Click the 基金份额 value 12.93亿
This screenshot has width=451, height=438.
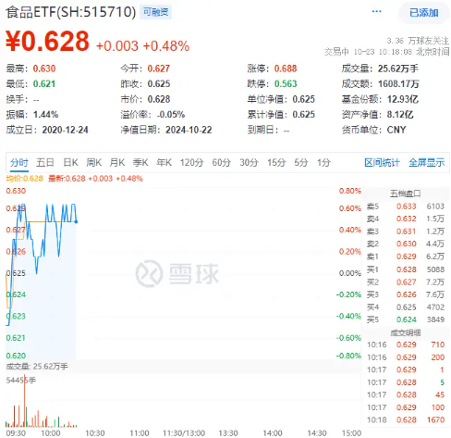pos(403,99)
